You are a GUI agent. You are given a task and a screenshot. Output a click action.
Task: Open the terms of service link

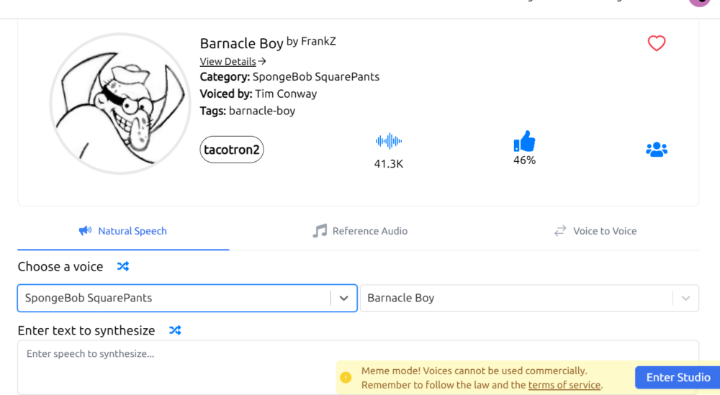pyautogui.click(x=564, y=385)
